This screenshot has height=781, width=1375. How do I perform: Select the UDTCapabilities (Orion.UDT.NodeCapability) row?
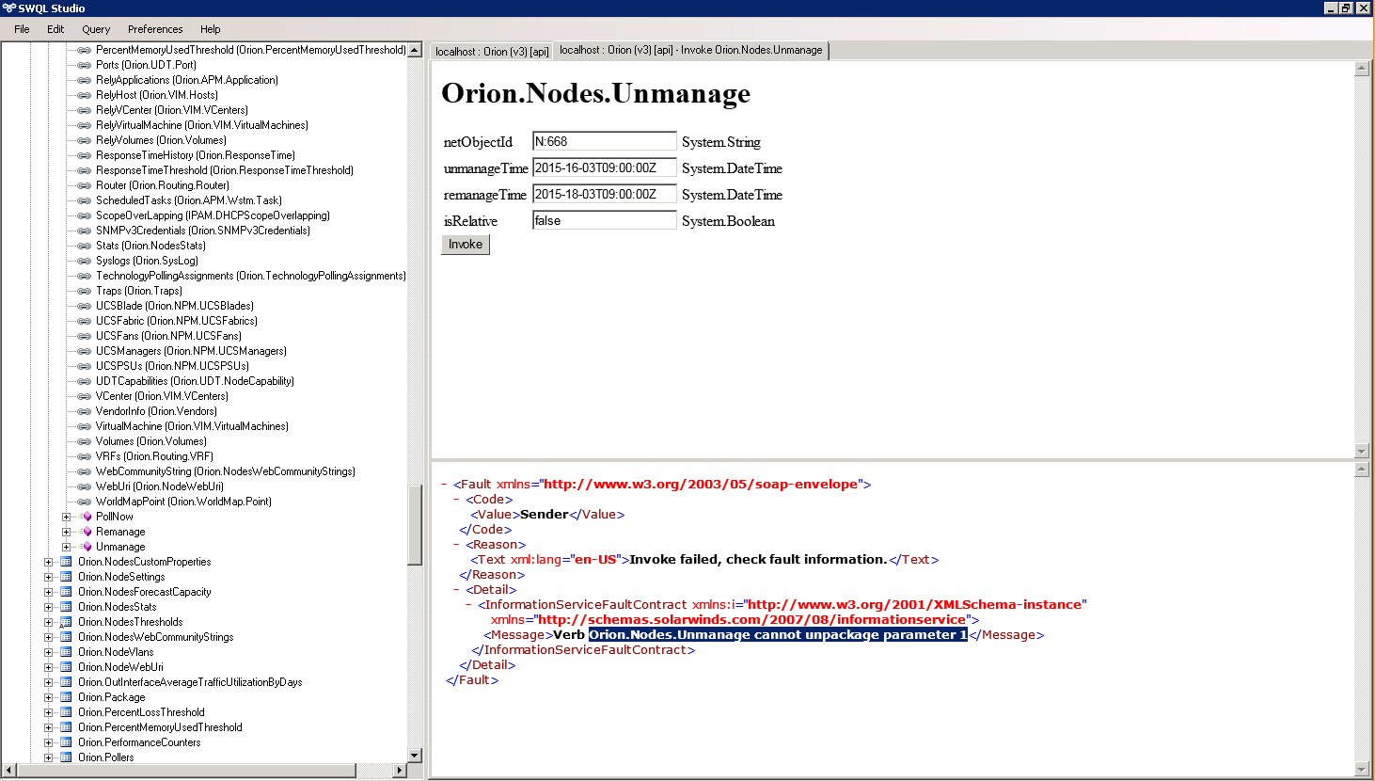pyautogui.click(x=195, y=381)
